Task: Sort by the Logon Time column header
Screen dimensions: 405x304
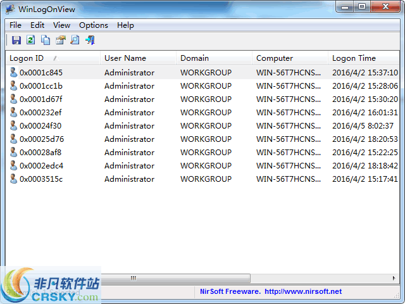Action: point(364,58)
